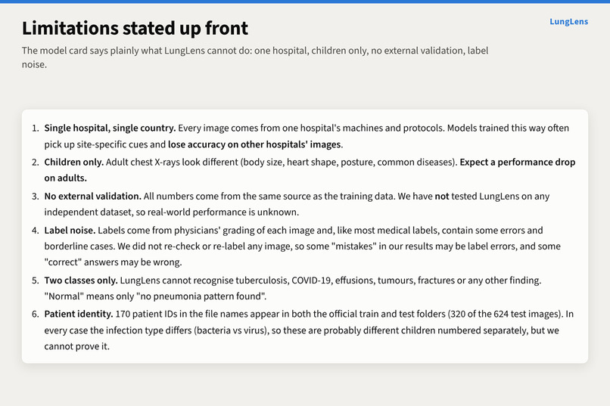Select the "Children only." bold label

tap(74, 162)
